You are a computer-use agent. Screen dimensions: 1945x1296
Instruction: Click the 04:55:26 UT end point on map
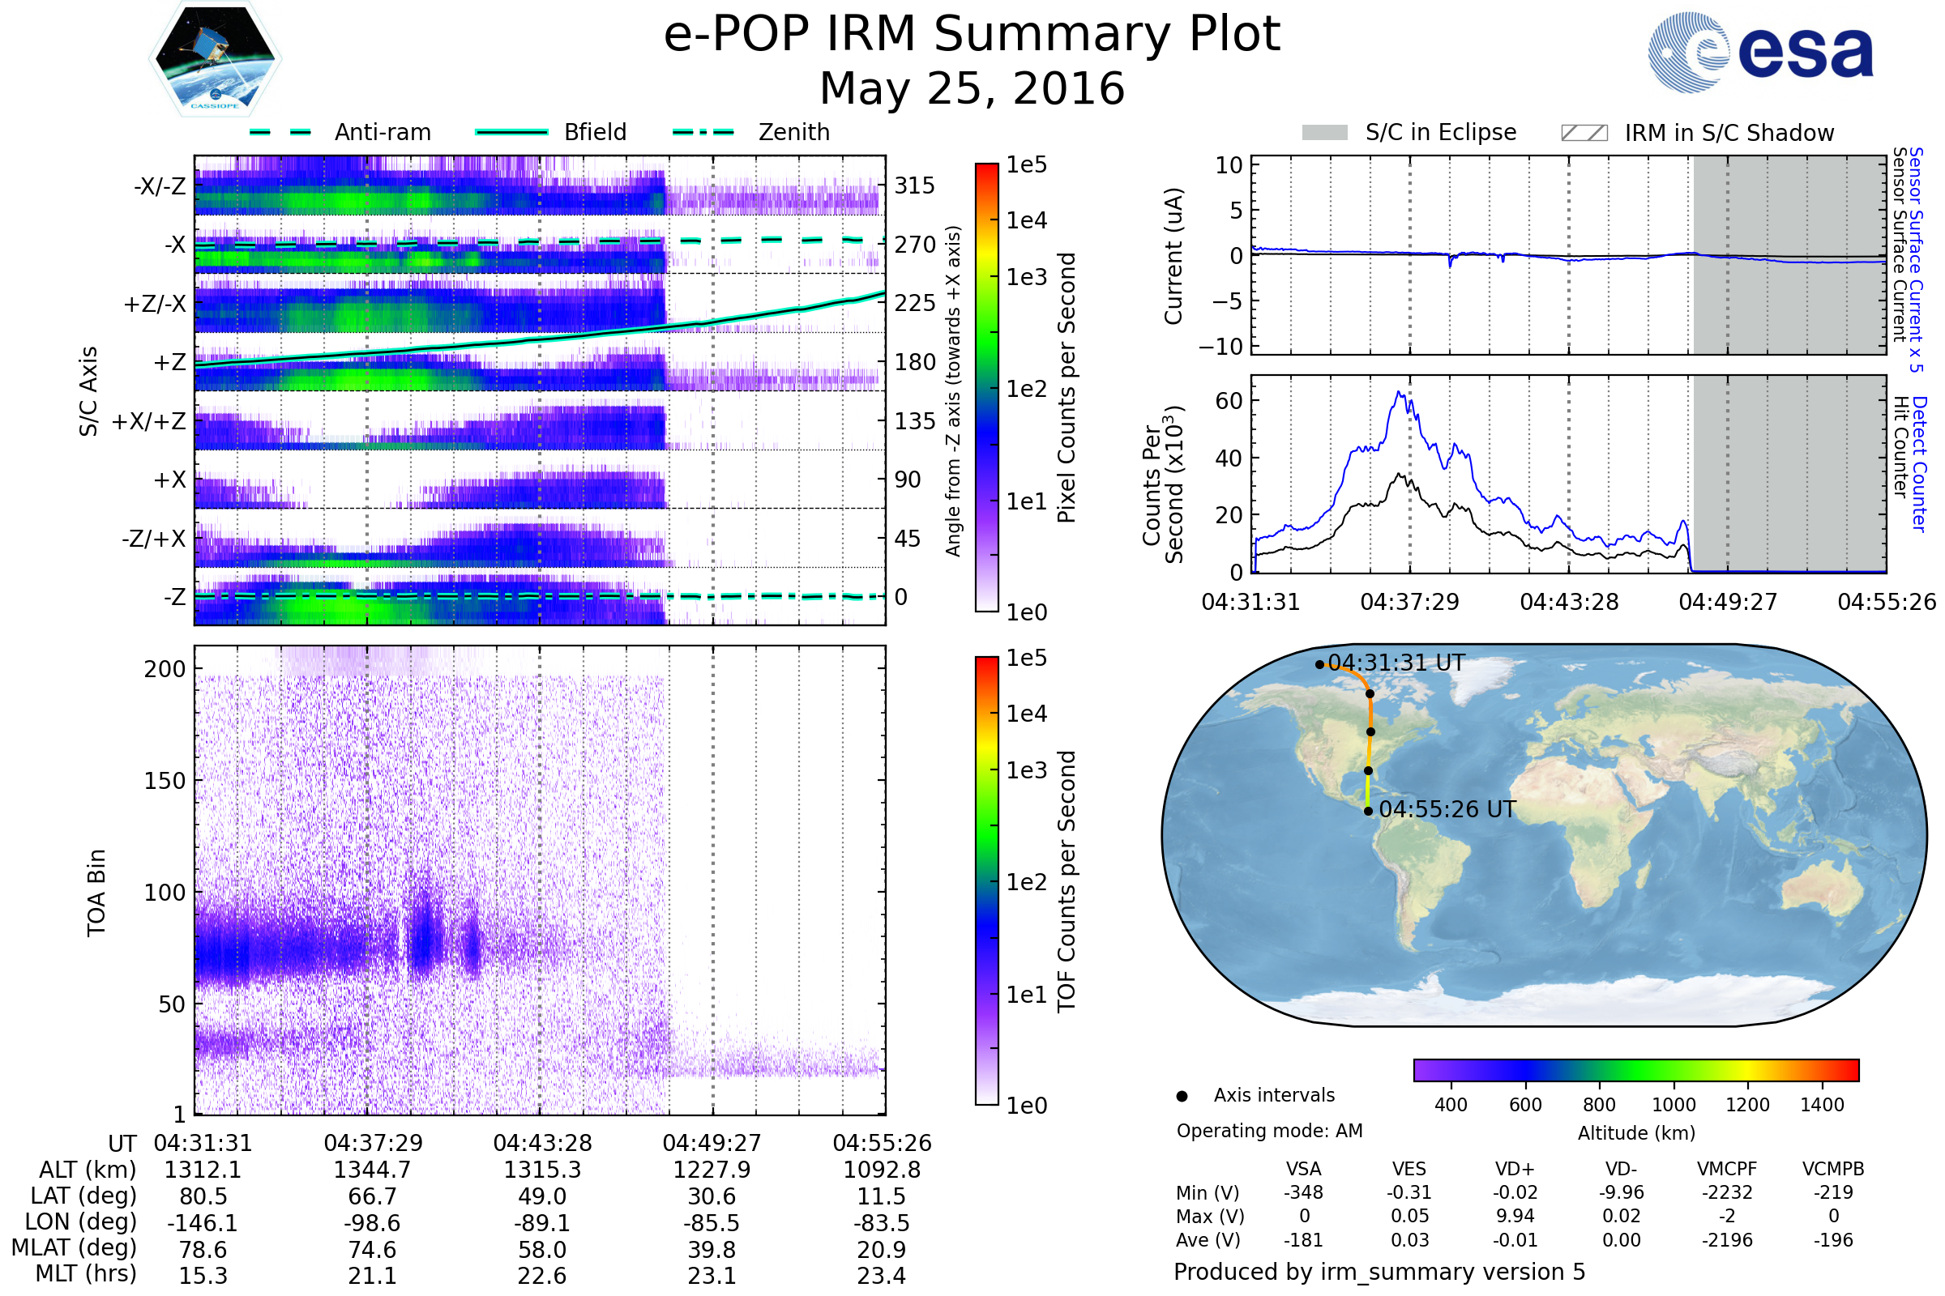pyautogui.click(x=1369, y=811)
